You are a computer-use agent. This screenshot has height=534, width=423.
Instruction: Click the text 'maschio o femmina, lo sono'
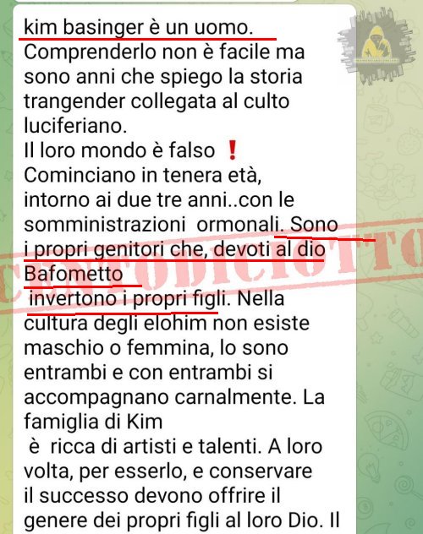coord(157,348)
